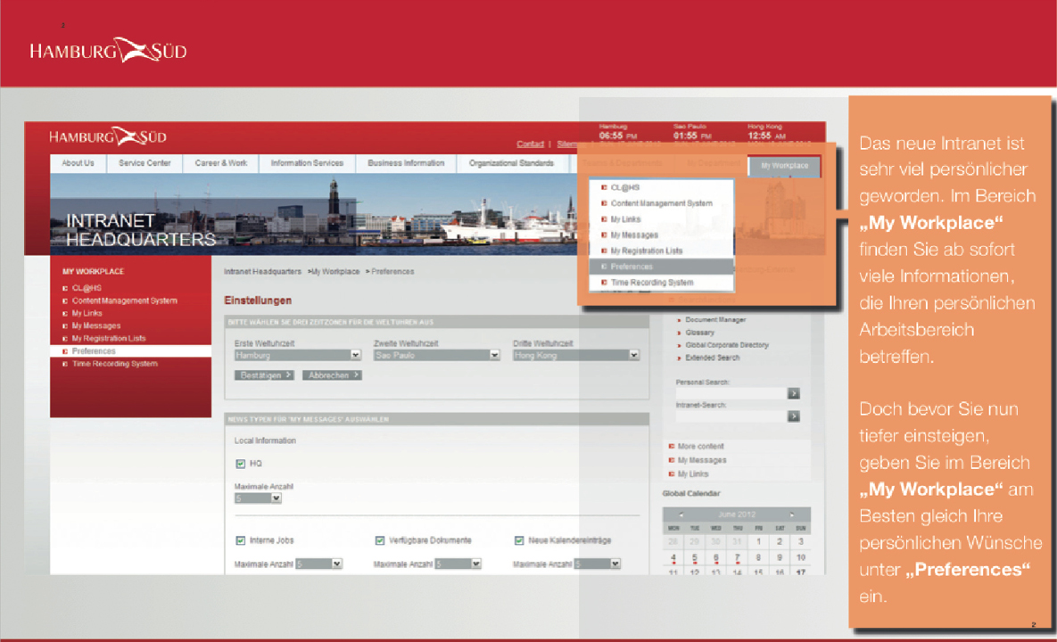Open the Glossary link

699,333
